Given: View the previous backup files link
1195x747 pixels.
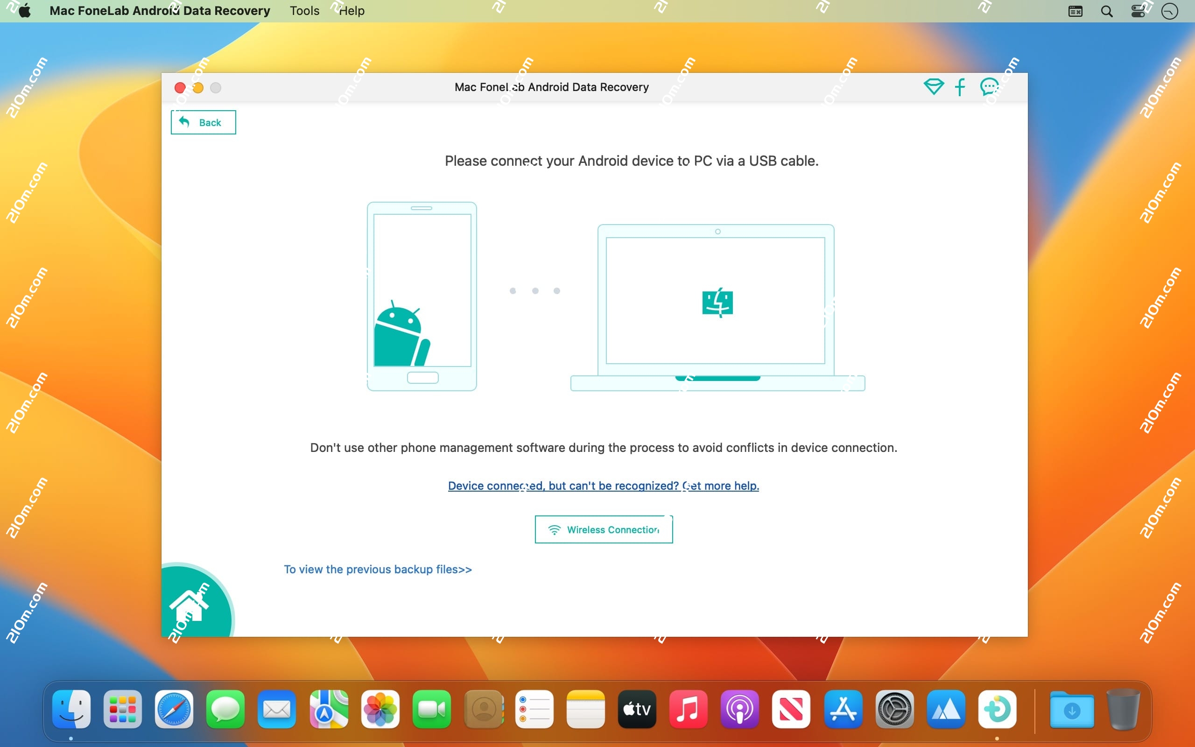Looking at the screenshot, I should click(378, 569).
